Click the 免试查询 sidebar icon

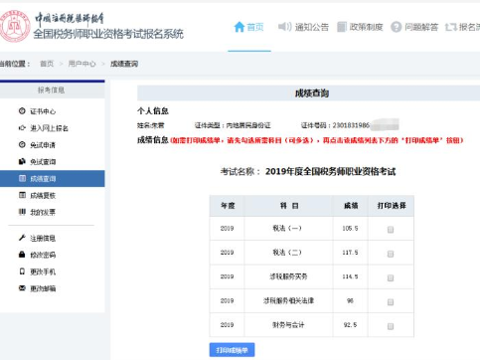point(22,161)
